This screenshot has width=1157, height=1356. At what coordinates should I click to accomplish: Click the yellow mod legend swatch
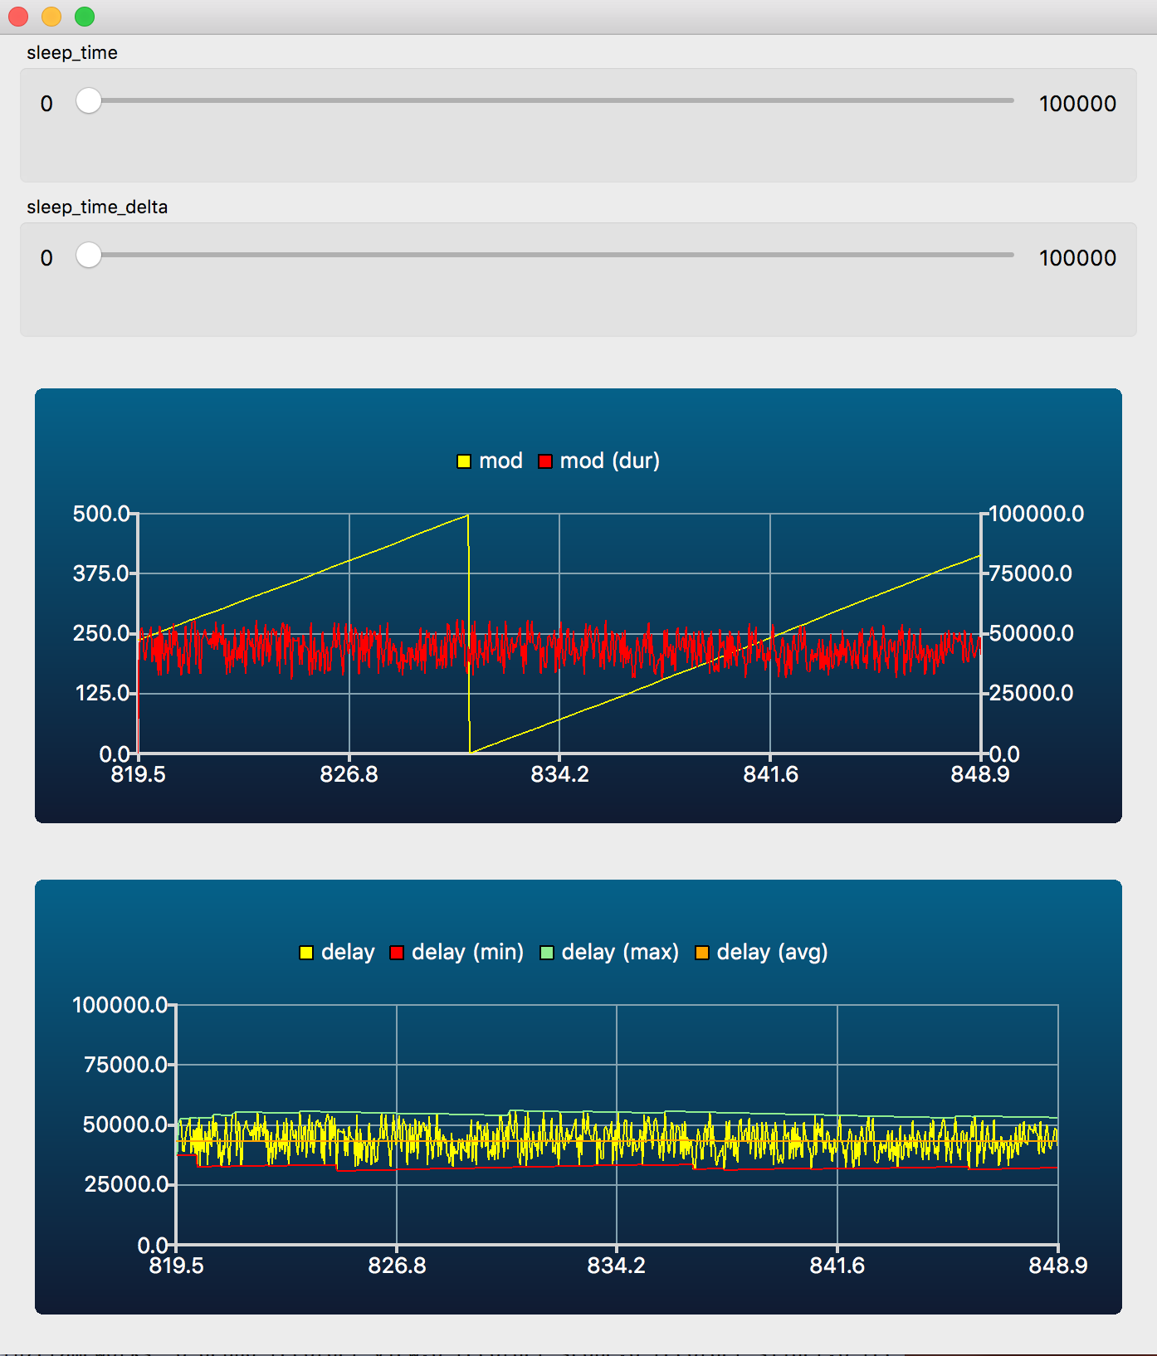tap(464, 461)
